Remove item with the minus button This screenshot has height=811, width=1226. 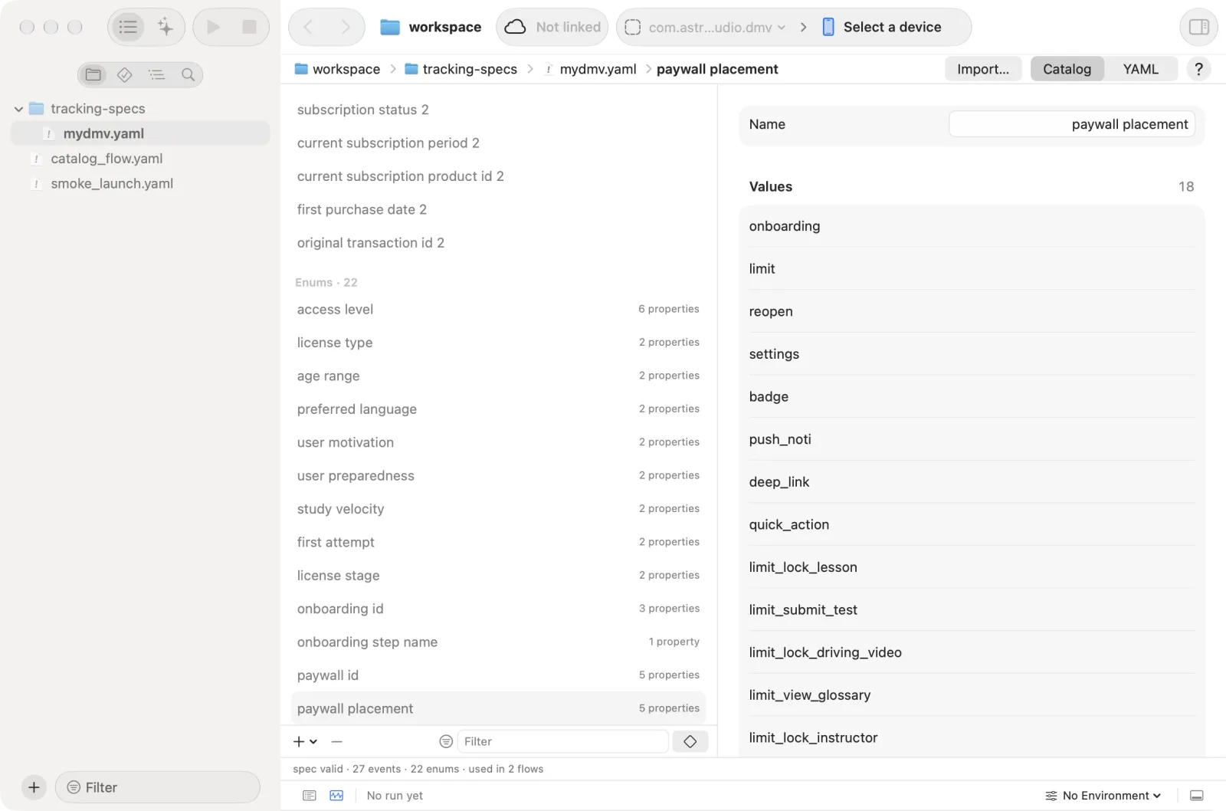click(337, 741)
